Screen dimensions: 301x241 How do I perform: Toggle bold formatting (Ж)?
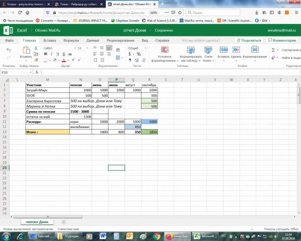point(46,54)
